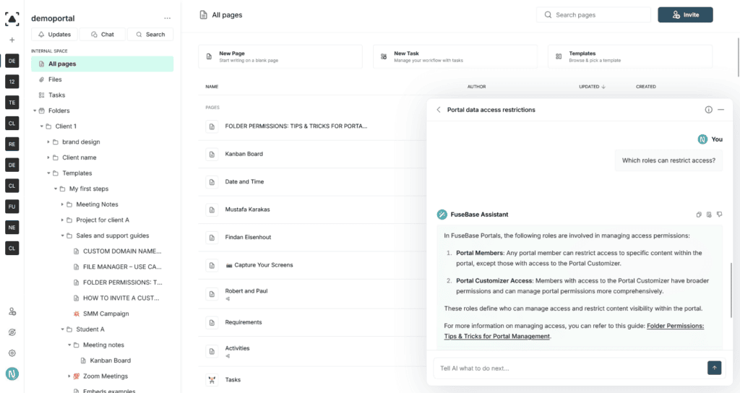
Task: Open Activities page
Action: pyautogui.click(x=237, y=348)
